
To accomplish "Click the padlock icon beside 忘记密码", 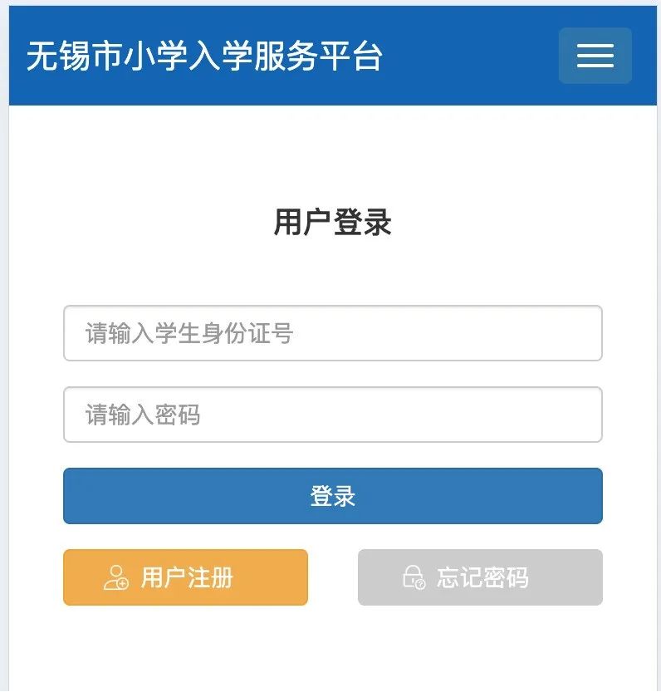I will click(414, 577).
